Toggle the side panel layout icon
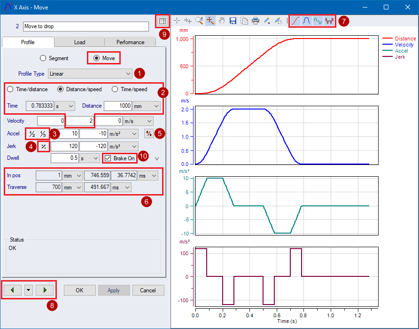 tap(162, 21)
